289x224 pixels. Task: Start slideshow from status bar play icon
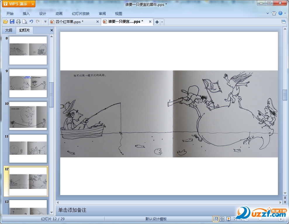click(228, 219)
